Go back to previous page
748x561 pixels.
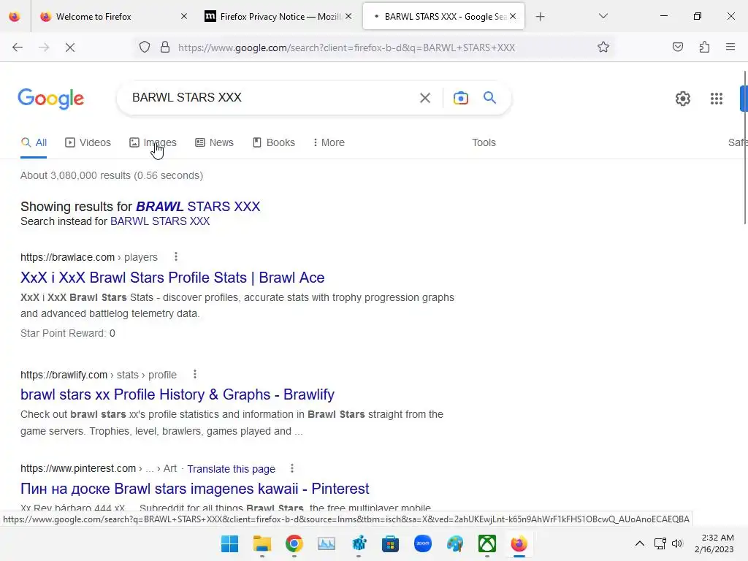(x=18, y=47)
